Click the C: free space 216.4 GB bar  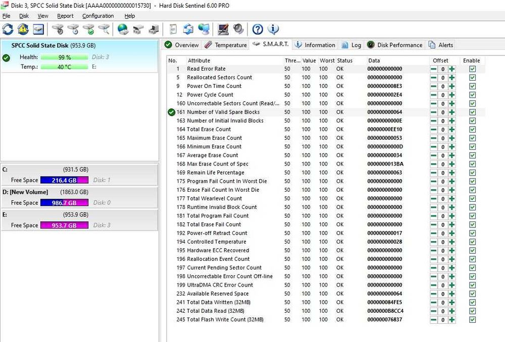(x=65, y=180)
